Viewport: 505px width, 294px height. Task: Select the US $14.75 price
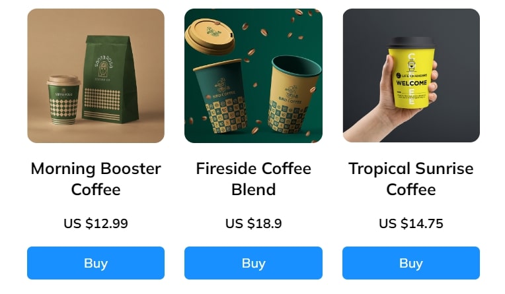(411, 223)
